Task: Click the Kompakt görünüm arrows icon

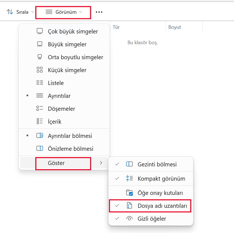Action: point(129,178)
